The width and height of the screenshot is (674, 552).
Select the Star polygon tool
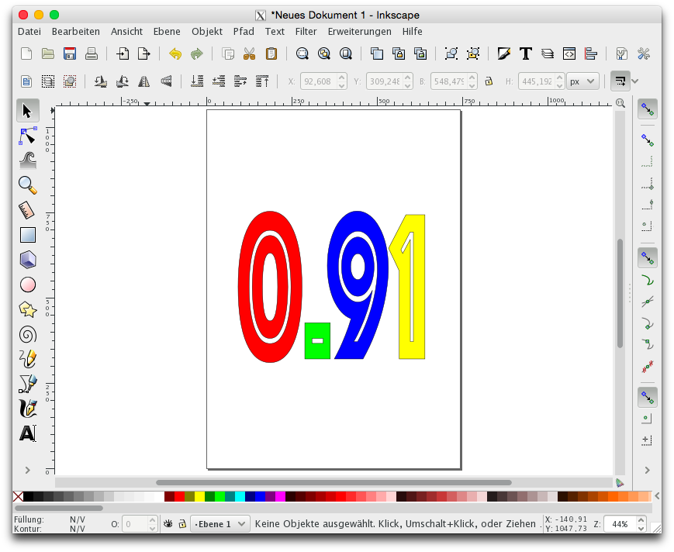(28, 309)
